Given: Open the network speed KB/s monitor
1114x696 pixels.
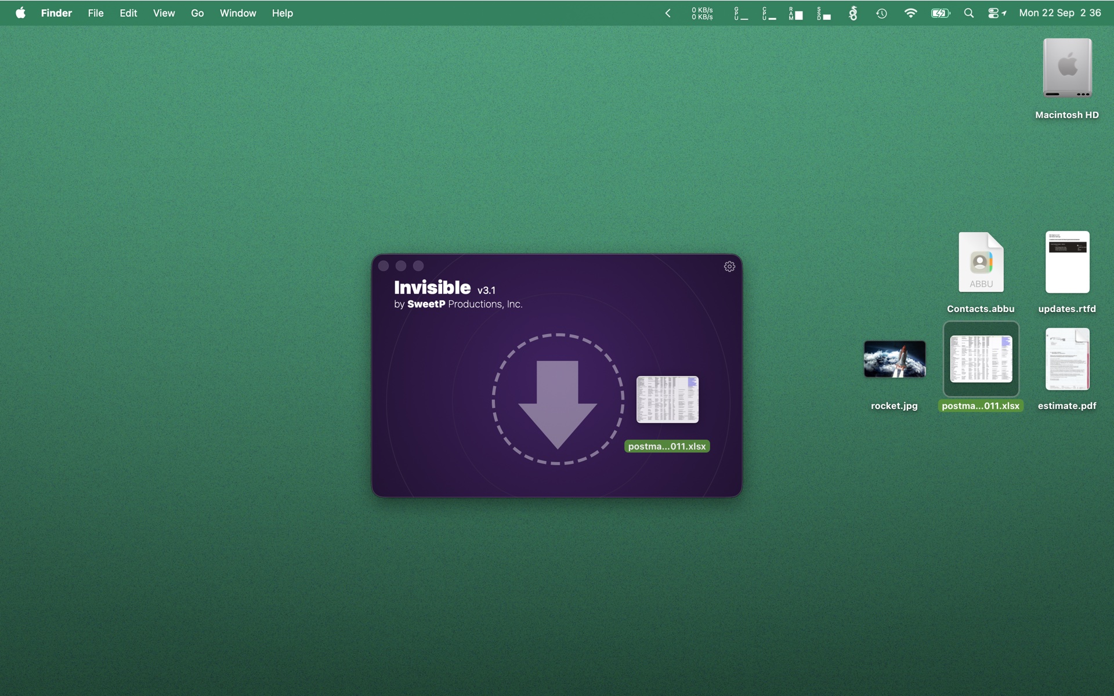Looking at the screenshot, I should coord(702,13).
